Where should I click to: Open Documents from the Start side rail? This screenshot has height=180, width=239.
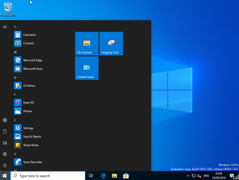5,132
